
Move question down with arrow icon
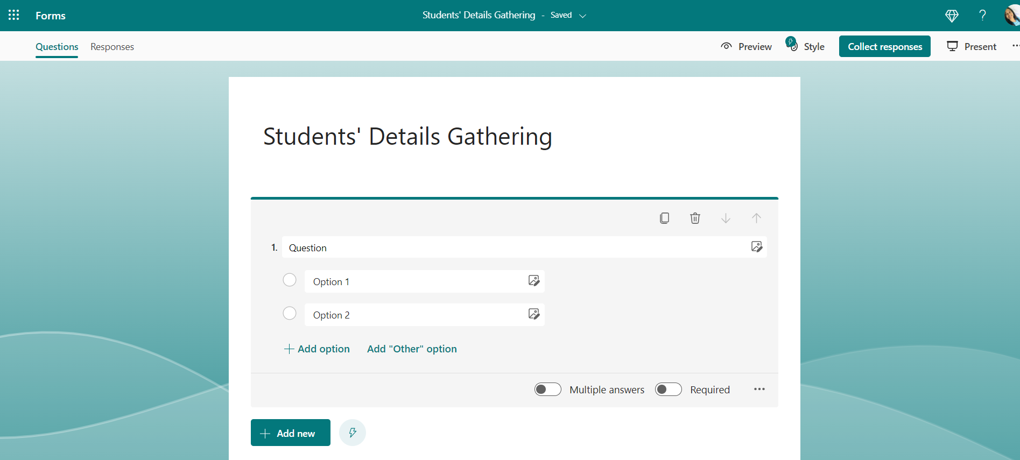pos(726,218)
